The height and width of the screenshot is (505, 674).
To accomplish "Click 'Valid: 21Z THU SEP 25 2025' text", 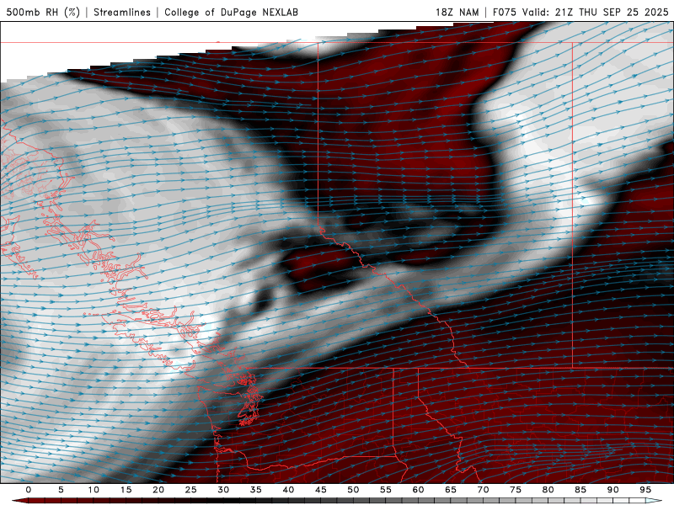I will [x=596, y=12].
